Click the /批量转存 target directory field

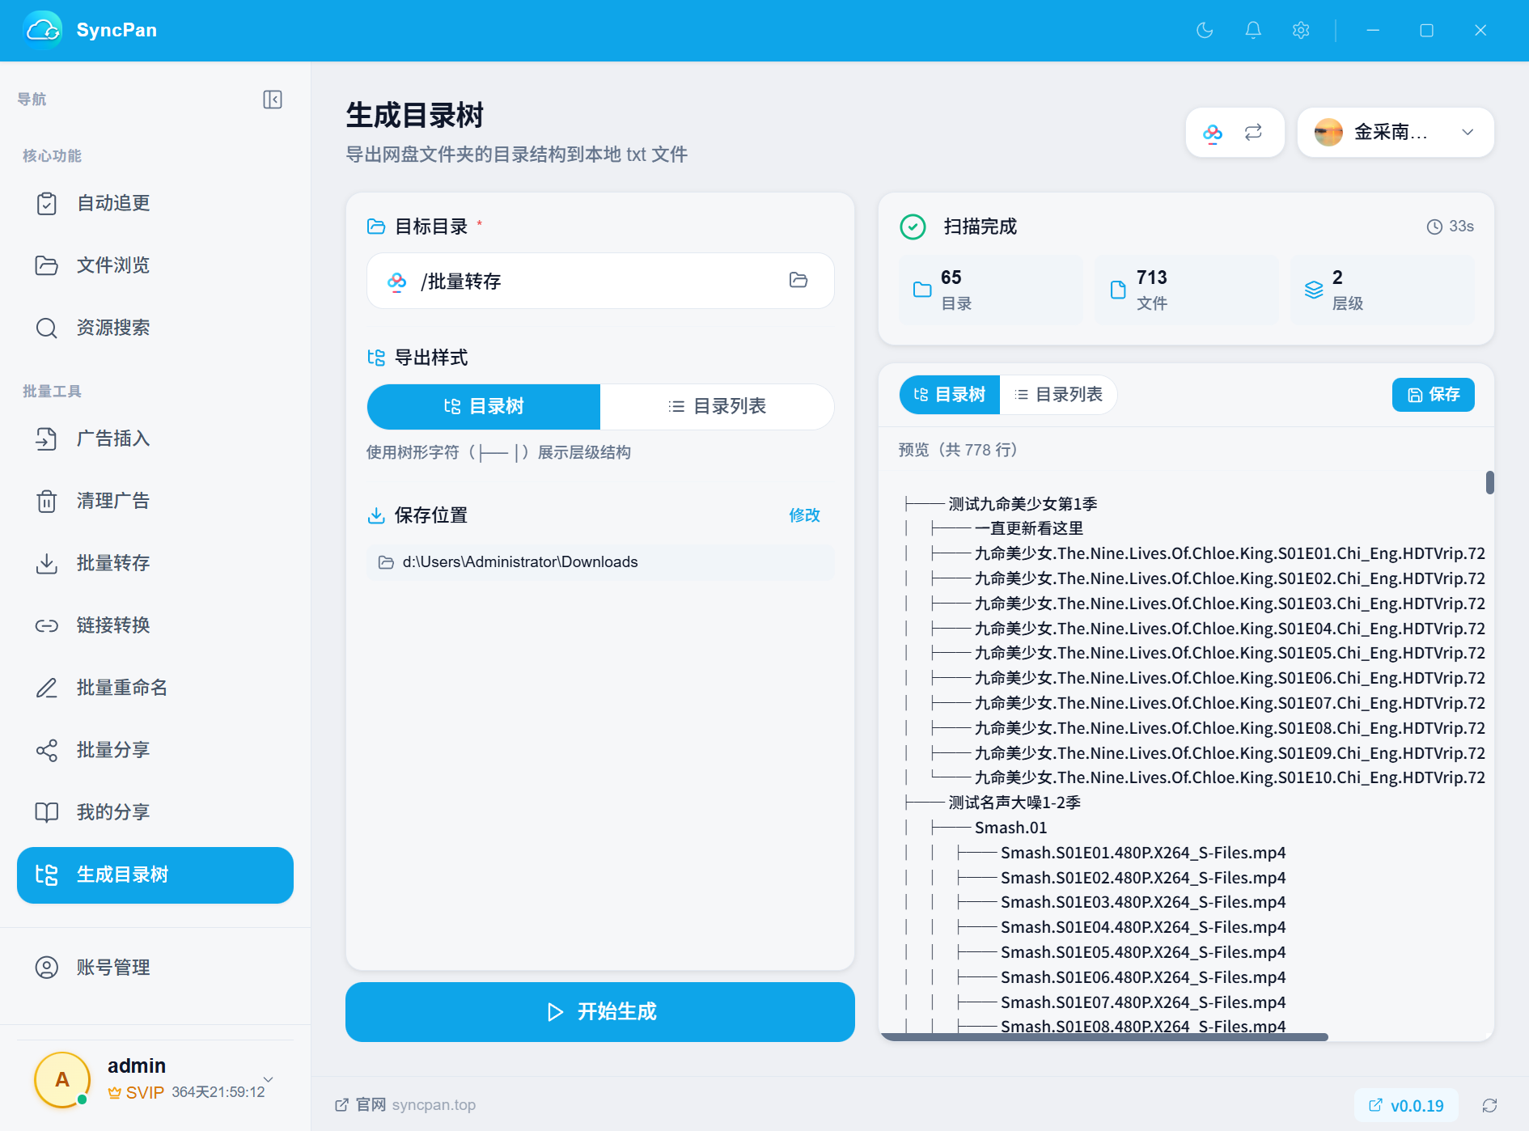click(x=600, y=281)
